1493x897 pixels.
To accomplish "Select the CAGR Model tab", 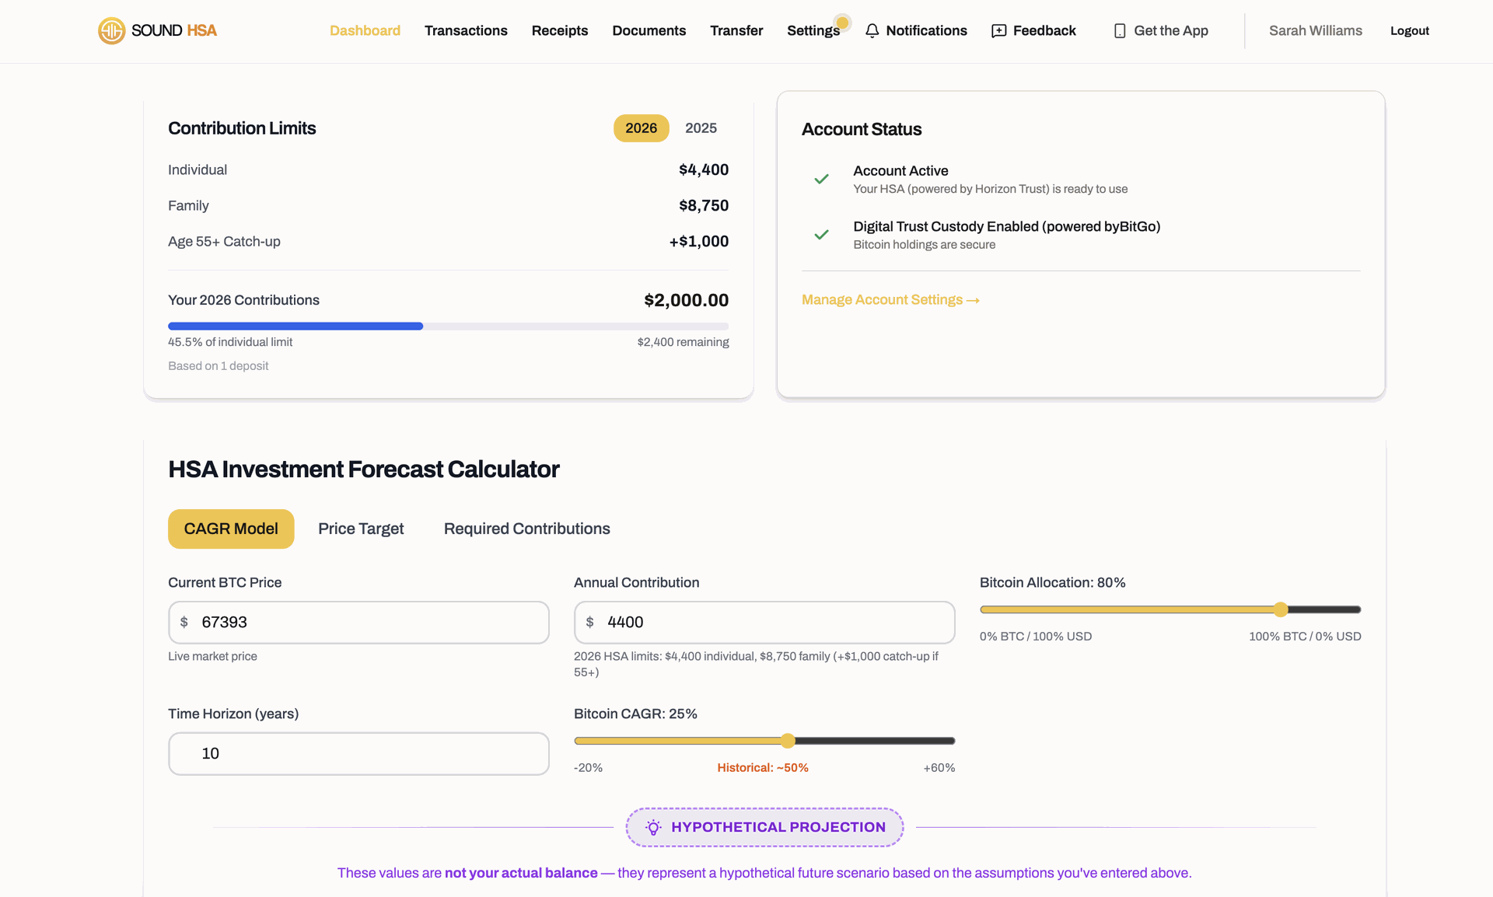I will click(x=230, y=529).
